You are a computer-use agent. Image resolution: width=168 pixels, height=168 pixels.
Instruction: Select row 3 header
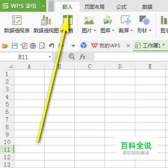point(7,89)
